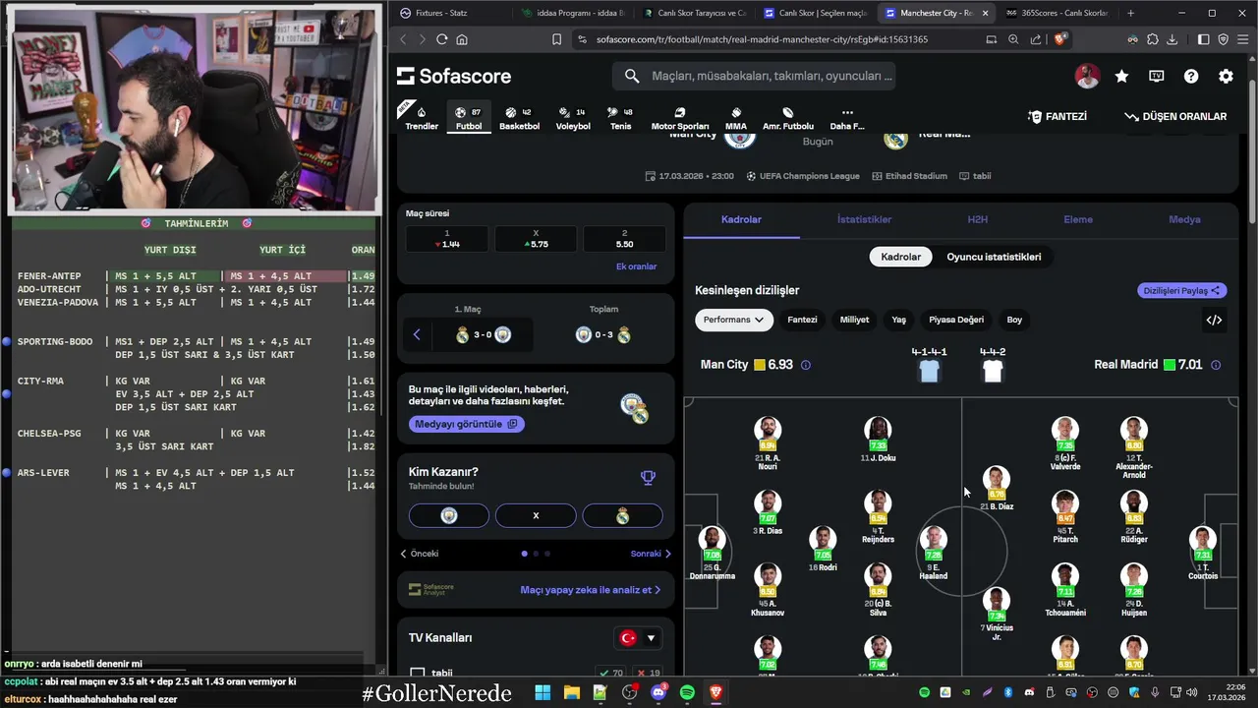Open Maçı yapay zeka ile analiz et
1258x708 pixels.
click(590, 590)
